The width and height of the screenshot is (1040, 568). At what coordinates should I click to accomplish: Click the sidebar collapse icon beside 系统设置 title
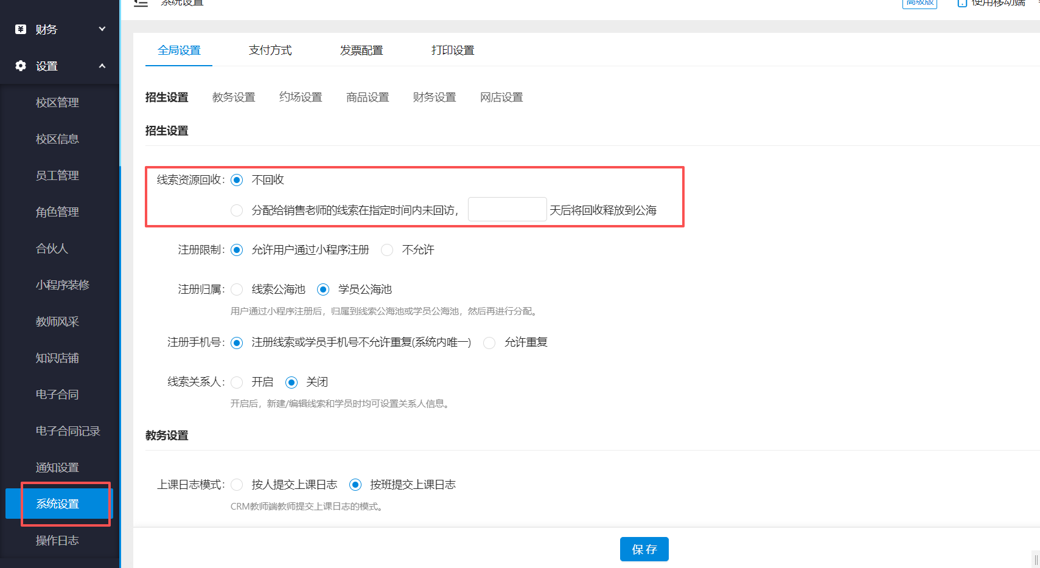[141, 3]
